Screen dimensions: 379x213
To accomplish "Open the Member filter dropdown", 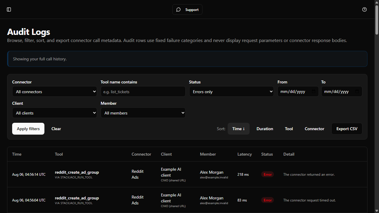I will (x=143, y=113).
